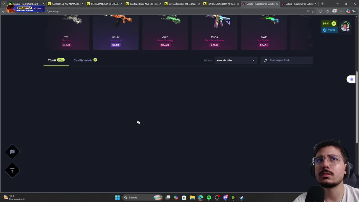Add funds with green plus button
This screenshot has width=359, height=202.
point(333,24)
